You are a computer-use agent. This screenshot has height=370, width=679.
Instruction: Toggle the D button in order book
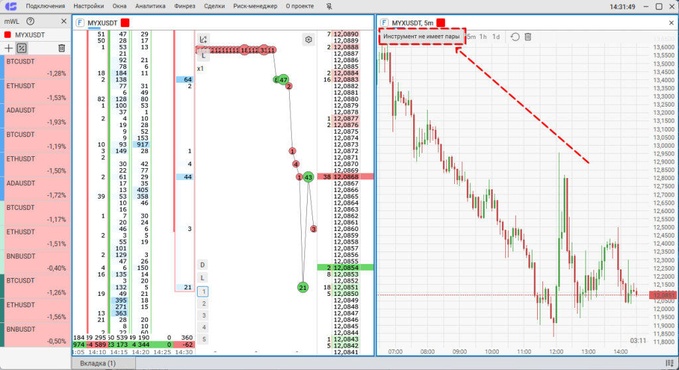point(204,265)
